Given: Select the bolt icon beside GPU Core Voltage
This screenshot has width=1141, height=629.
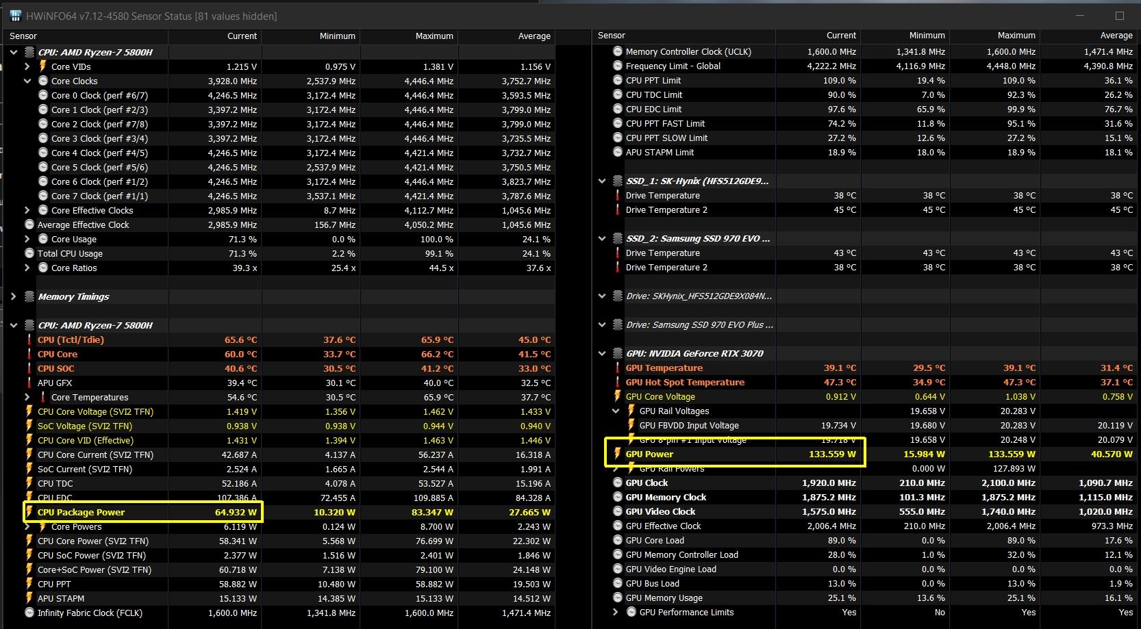Looking at the screenshot, I should (x=618, y=396).
